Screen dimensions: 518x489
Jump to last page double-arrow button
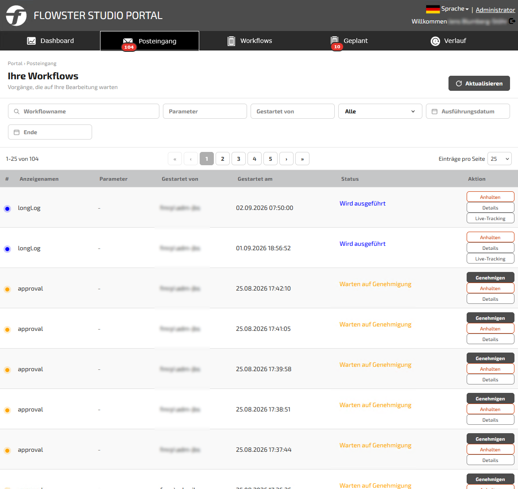(302, 159)
